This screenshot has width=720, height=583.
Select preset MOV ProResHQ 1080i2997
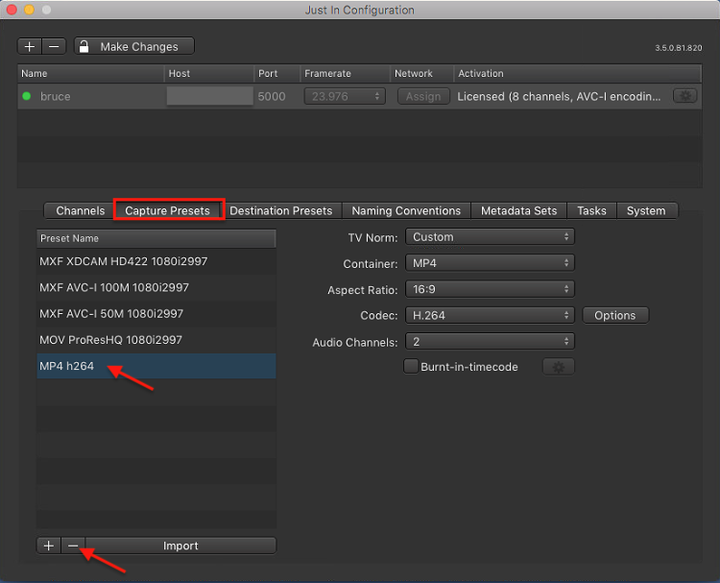tap(156, 340)
